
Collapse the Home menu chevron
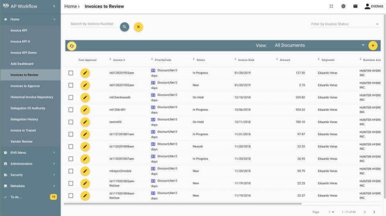pos(54,19)
